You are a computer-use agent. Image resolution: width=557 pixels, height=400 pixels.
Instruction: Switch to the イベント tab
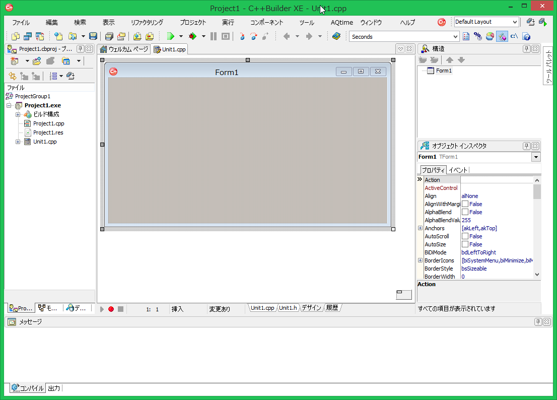click(458, 170)
